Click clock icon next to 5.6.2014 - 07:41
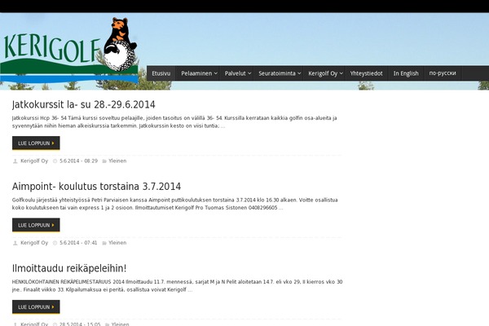This screenshot has height=326, width=489. tap(55, 243)
